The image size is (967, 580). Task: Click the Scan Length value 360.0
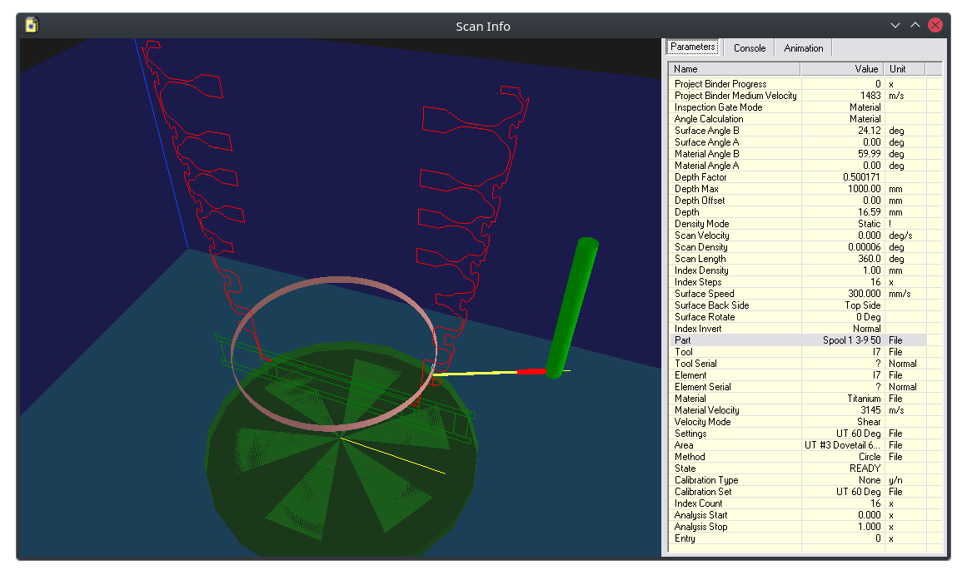click(x=870, y=259)
